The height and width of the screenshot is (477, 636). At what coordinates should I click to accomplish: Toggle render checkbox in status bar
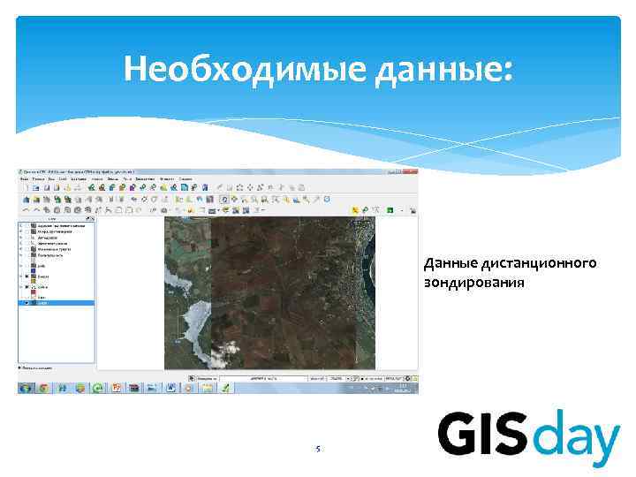(362, 378)
